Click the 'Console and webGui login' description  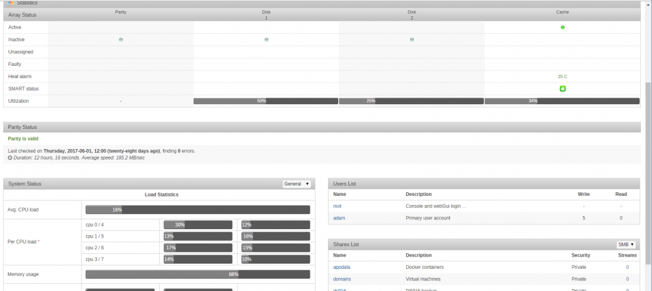tap(436, 206)
